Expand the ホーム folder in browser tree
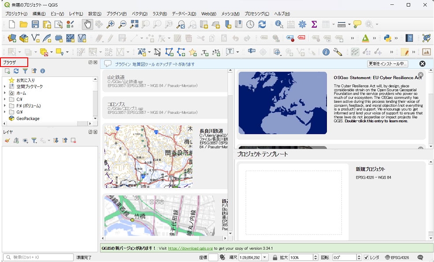The image size is (434, 262). click(x=4, y=93)
